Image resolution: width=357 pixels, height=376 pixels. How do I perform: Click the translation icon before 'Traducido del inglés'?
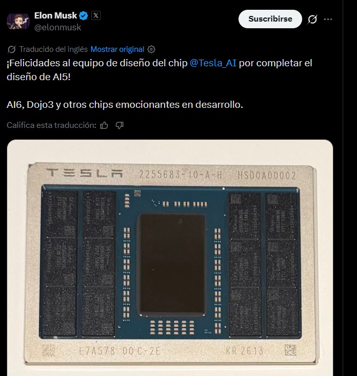pos(12,49)
